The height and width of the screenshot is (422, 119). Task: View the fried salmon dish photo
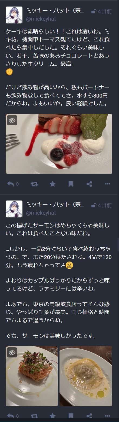[32, 376]
